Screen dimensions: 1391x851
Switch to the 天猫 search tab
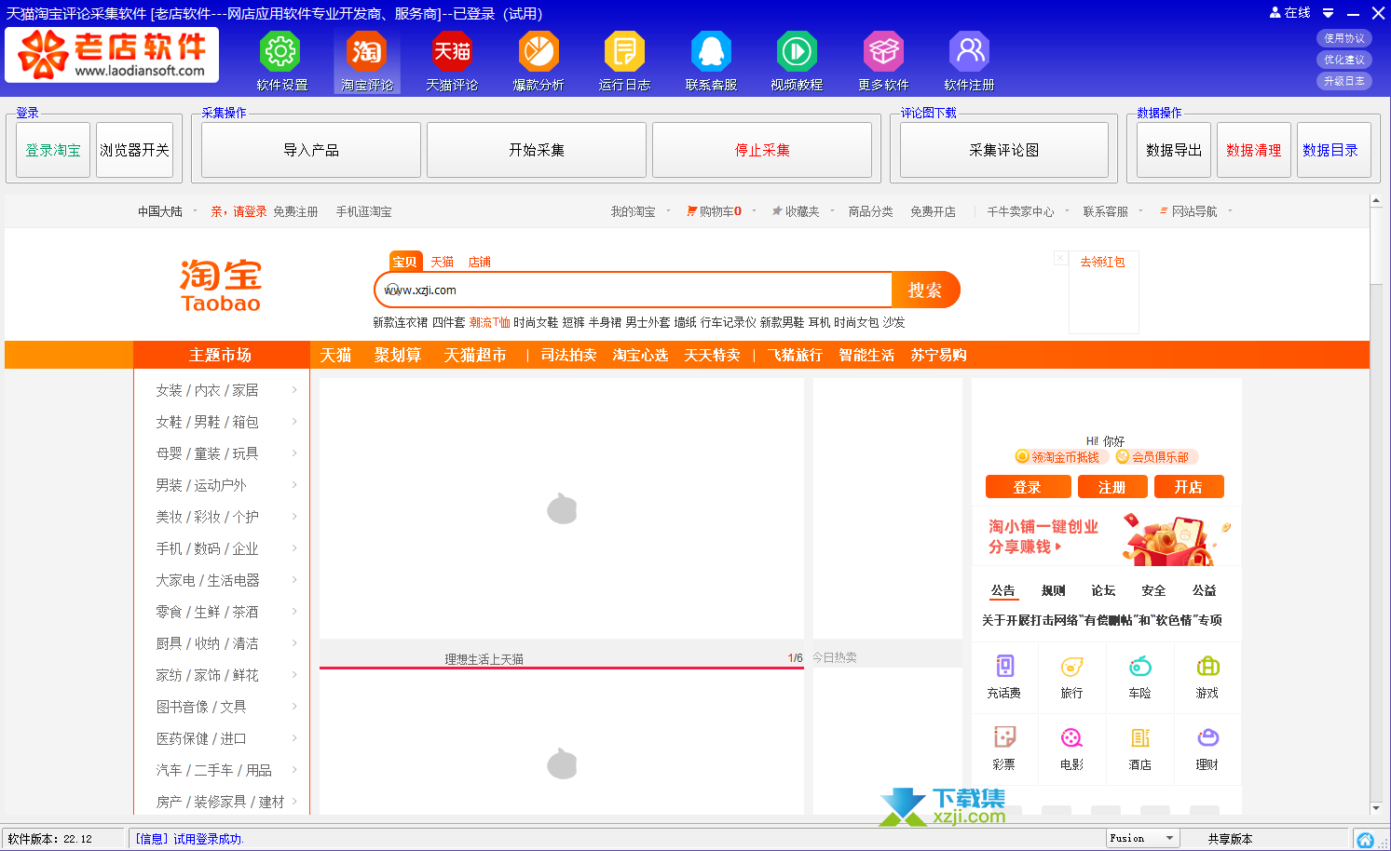[x=442, y=262]
